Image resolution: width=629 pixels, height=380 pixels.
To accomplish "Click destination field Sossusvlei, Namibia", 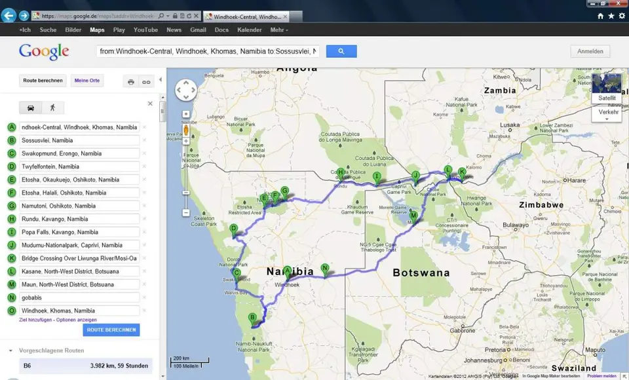I will click(79, 140).
